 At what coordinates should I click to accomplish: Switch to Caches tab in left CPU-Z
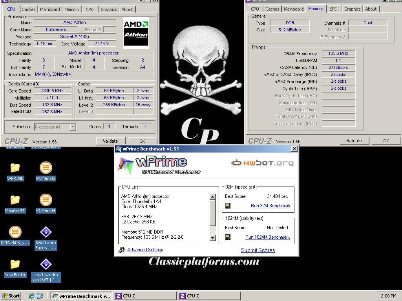point(28,9)
